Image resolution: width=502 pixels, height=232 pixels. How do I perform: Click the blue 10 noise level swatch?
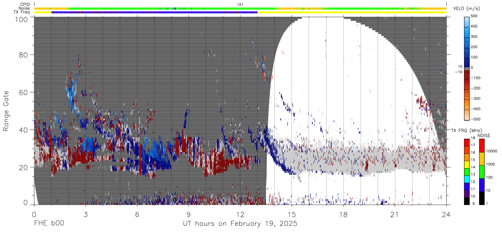pos(482,185)
